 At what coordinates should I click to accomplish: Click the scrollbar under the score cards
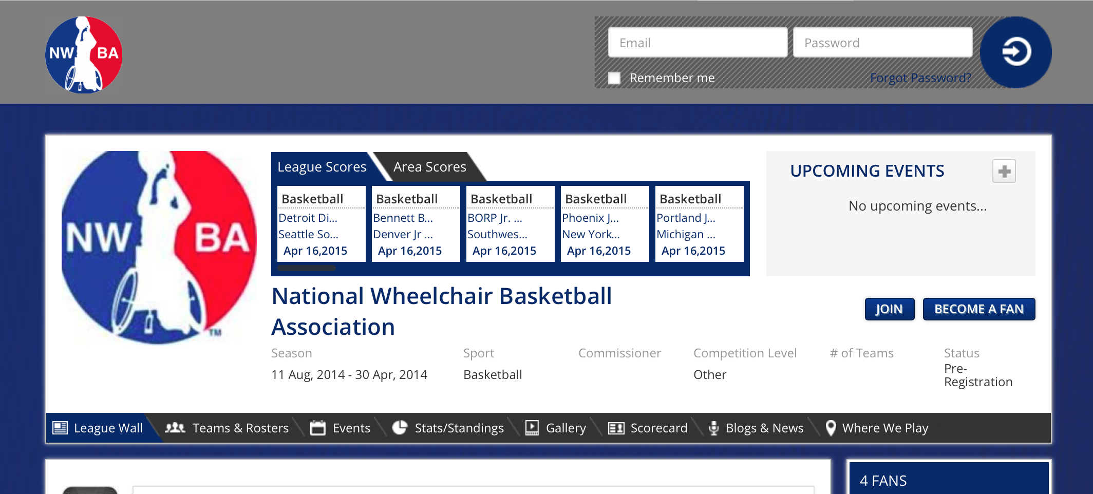(306, 268)
